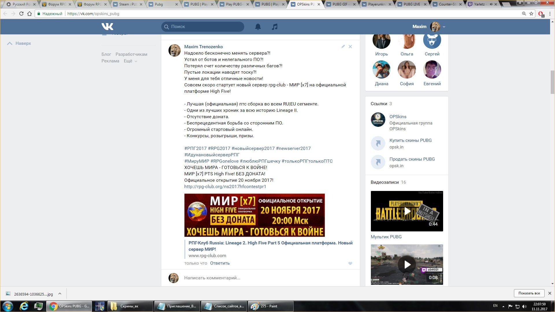Click the EN language indicator
The image size is (555, 312).
pyautogui.click(x=495, y=306)
